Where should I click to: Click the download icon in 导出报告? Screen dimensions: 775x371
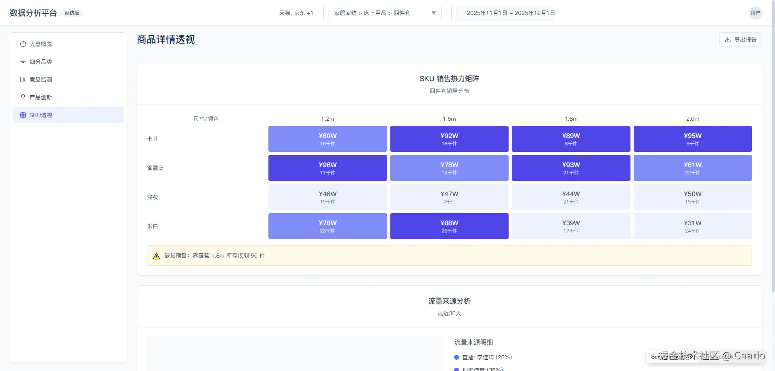[728, 40]
